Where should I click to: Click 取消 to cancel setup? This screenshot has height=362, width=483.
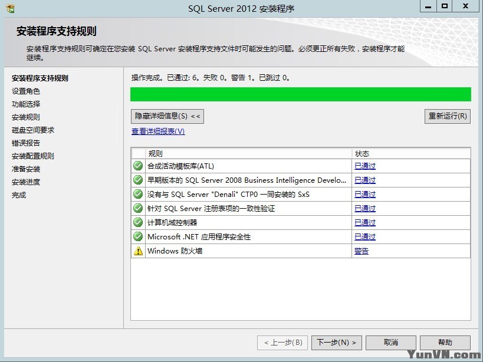click(x=391, y=343)
